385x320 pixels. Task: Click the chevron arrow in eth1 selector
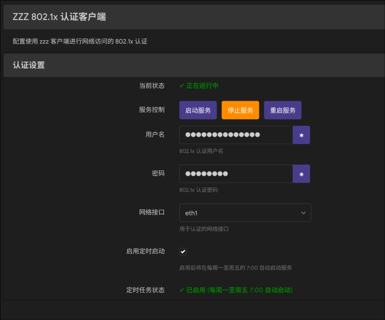pos(303,213)
